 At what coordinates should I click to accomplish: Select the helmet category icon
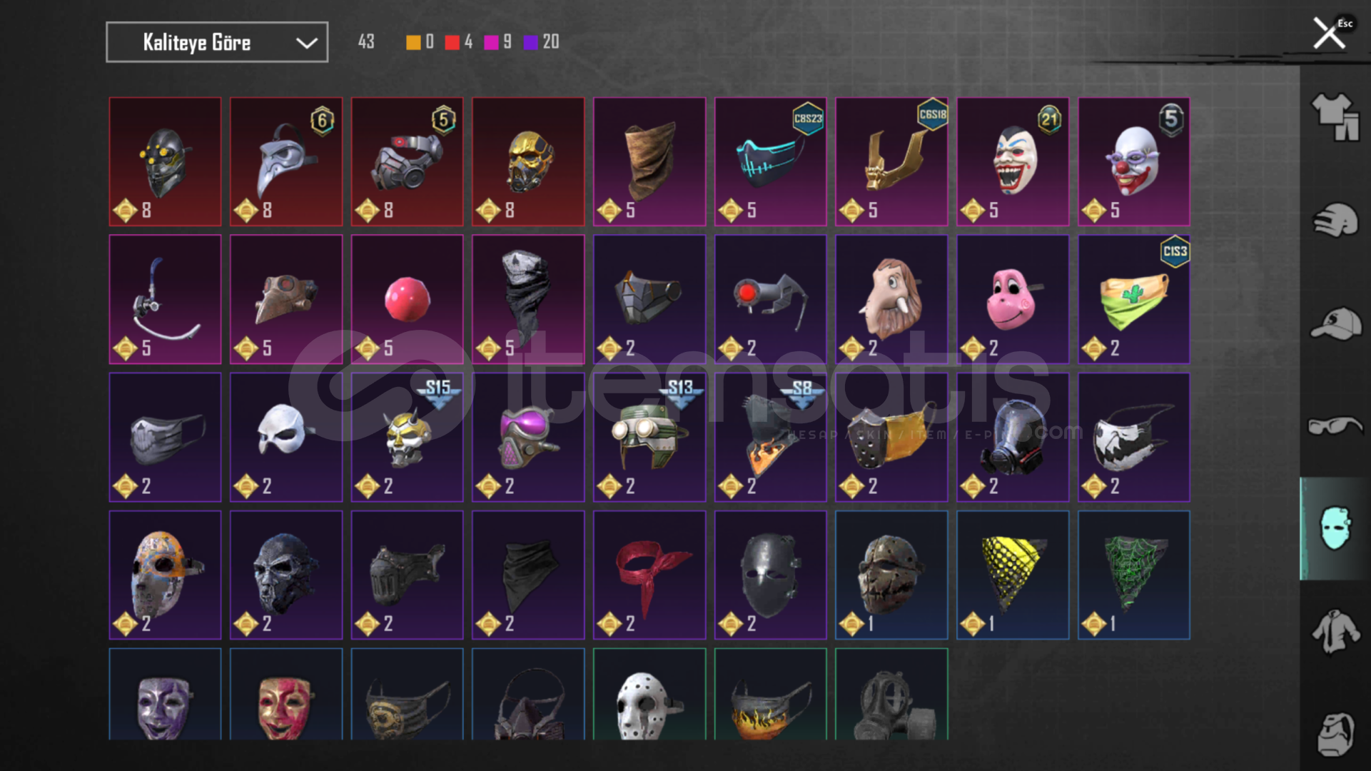click(1335, 220)
